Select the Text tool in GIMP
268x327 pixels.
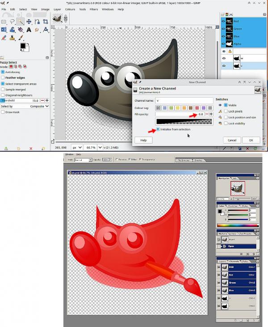tap(29, 30)
